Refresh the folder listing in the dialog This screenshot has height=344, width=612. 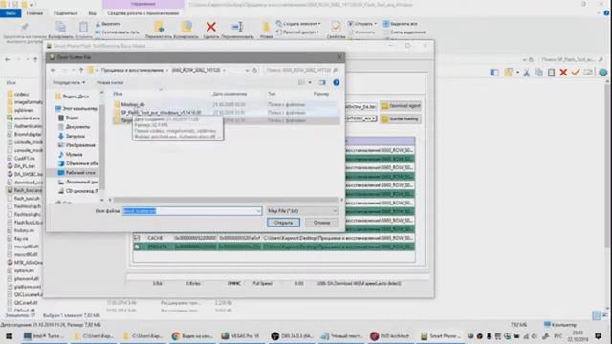point(255,70)
